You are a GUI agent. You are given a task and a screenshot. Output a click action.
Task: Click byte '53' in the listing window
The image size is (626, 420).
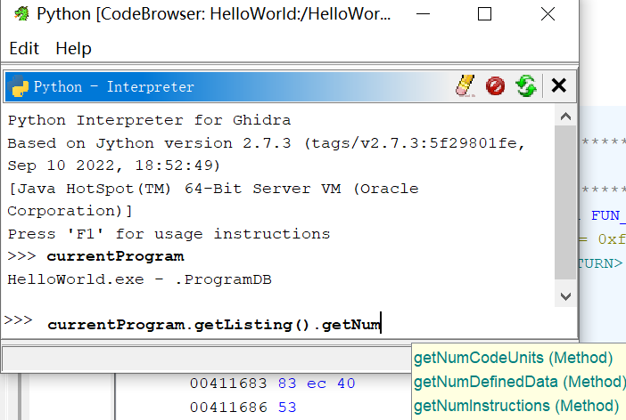pyautogui.click(x=287, y=408)
